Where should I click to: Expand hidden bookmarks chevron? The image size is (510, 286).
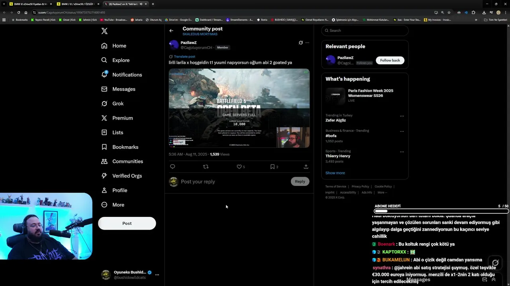476,20
